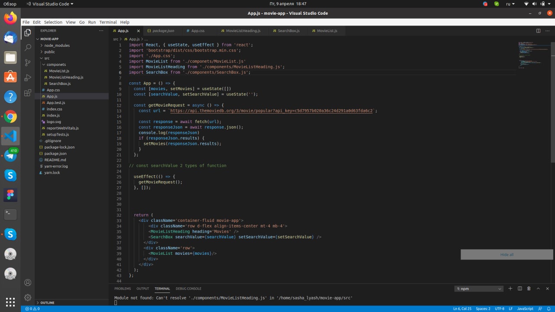The height and width of the screenshot is (312, 555).
Task: Switch to the Problems panel tab
Action: click(122, 289)
